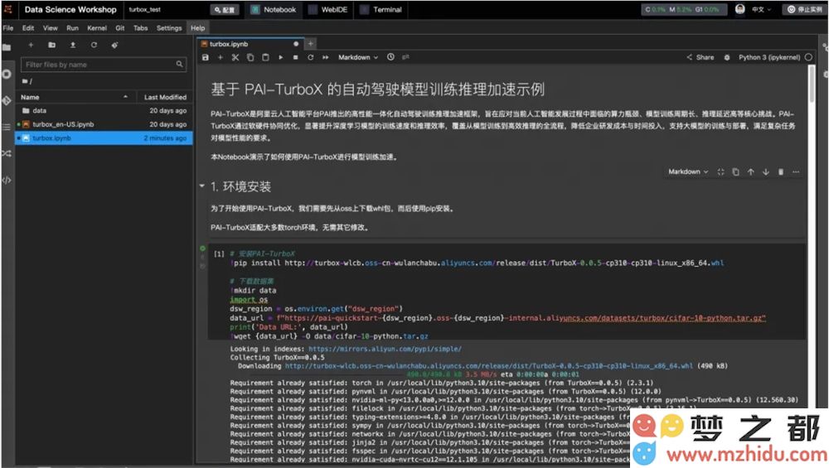Screen dimensions: 829x468
Task: Open the Help menu
Action: pos(198,28)
